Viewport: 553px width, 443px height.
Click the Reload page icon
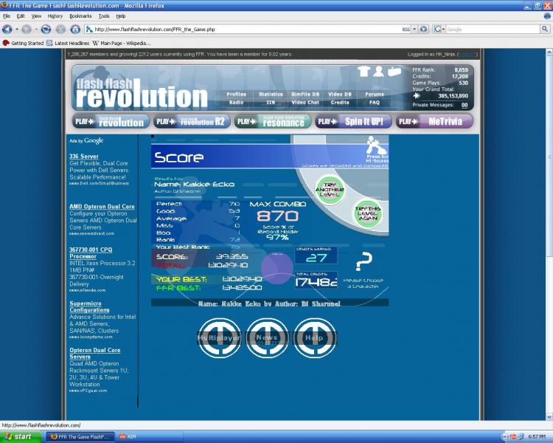click(x=46, y=29)
